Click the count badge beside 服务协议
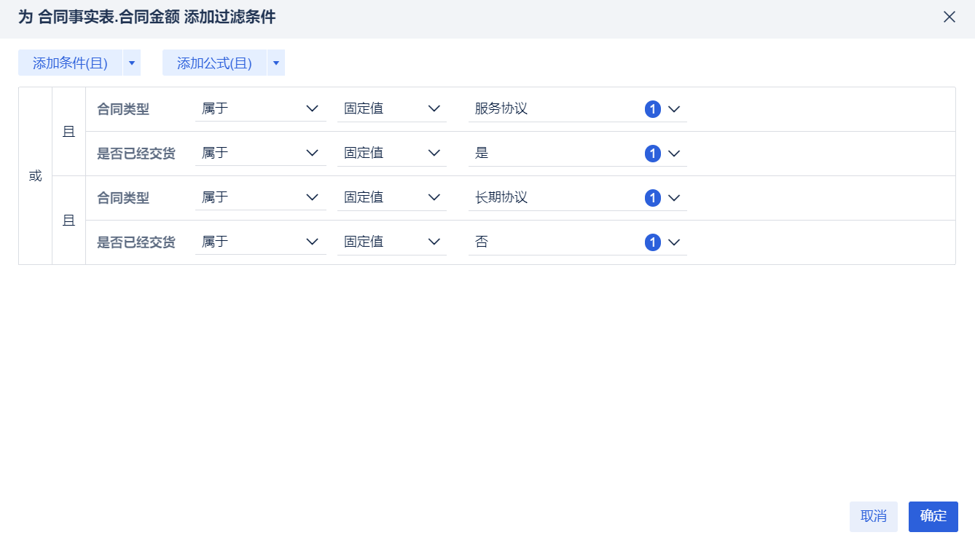 (x=652, y=109)
